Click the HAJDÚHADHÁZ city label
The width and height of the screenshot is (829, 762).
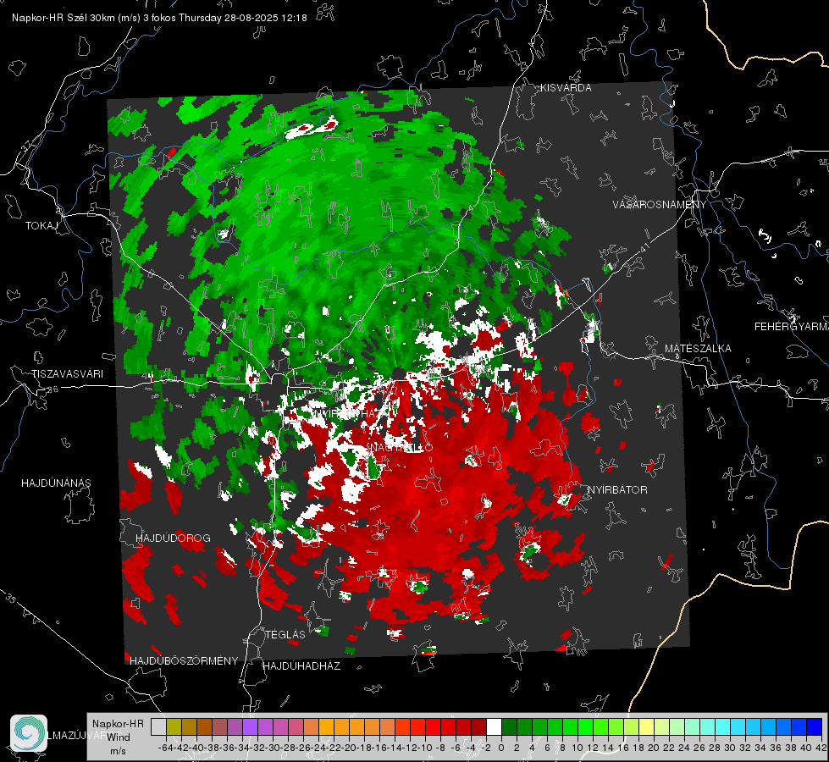301,666
